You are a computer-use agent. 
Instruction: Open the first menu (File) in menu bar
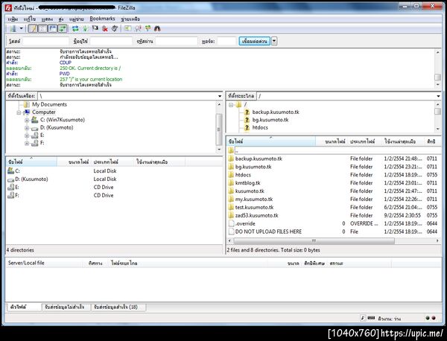(x=13, y=19)
